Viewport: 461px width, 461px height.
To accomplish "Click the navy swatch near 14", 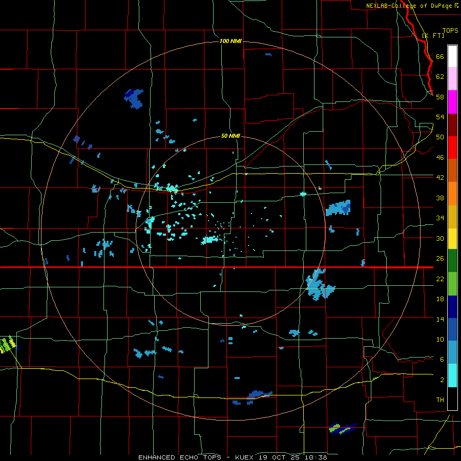I will [452, 307].
